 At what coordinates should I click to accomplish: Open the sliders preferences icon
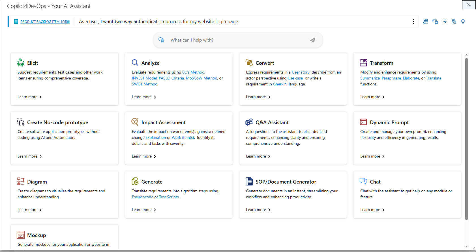coord(445,21)
